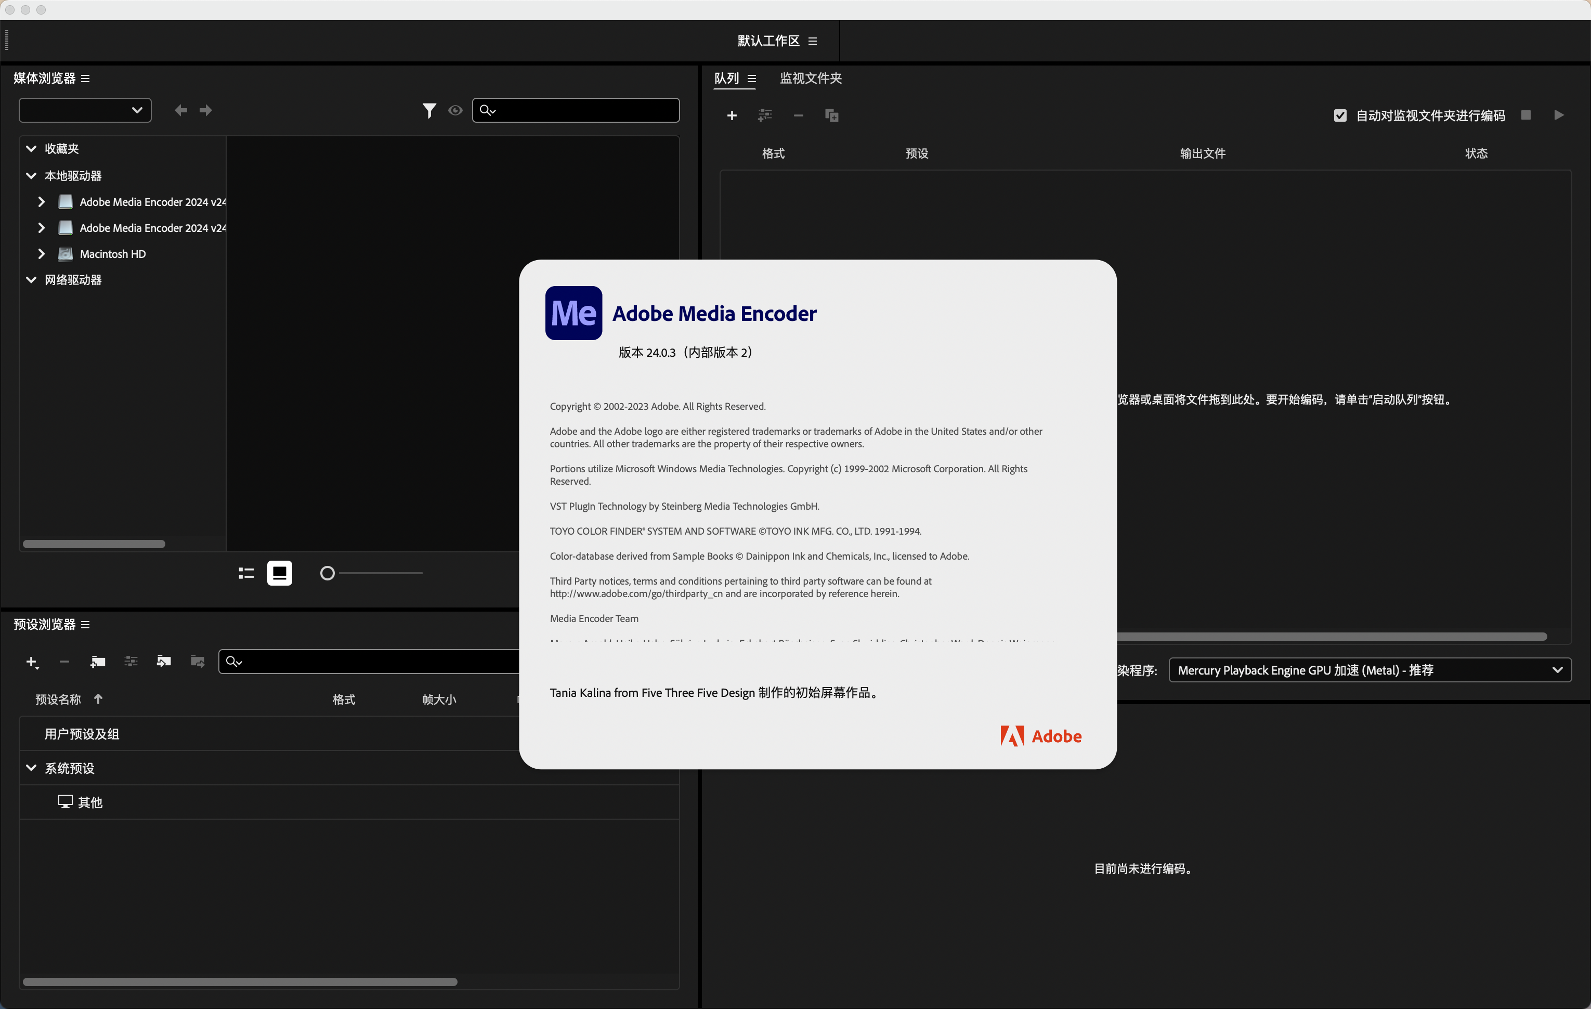The width and height of the screenshot is (1591, 1009).
Task: Collapse the 本地驱动器 tree node
Action: pyautogui.click(x=31, y=176)
